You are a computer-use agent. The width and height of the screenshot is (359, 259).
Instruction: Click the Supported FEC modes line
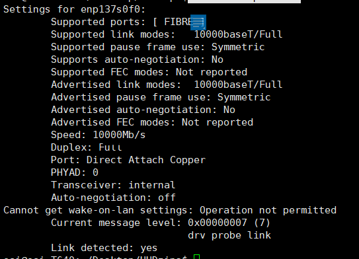point(149,72)
